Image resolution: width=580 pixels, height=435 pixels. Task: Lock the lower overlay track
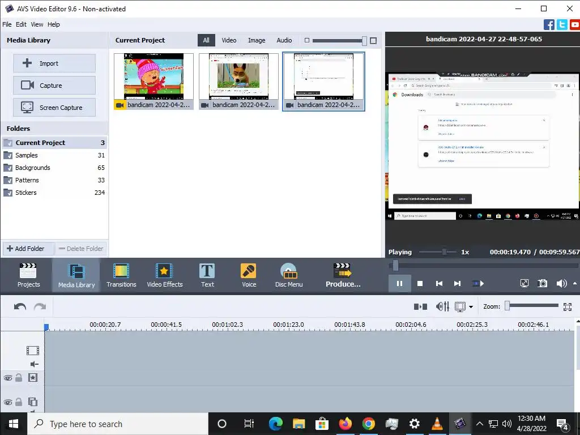click(19, 402)
